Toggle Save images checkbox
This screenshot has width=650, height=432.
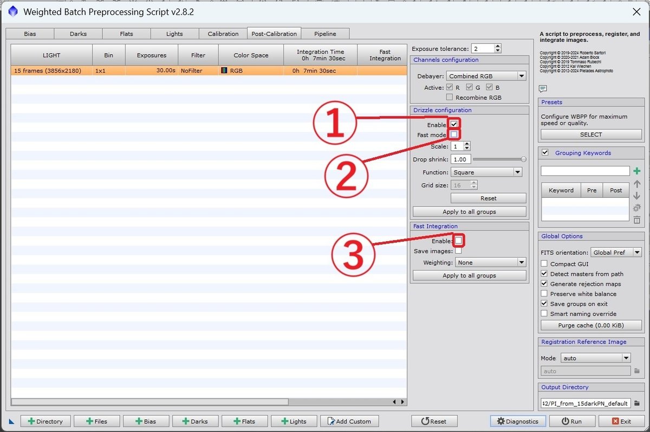[458, 251]
